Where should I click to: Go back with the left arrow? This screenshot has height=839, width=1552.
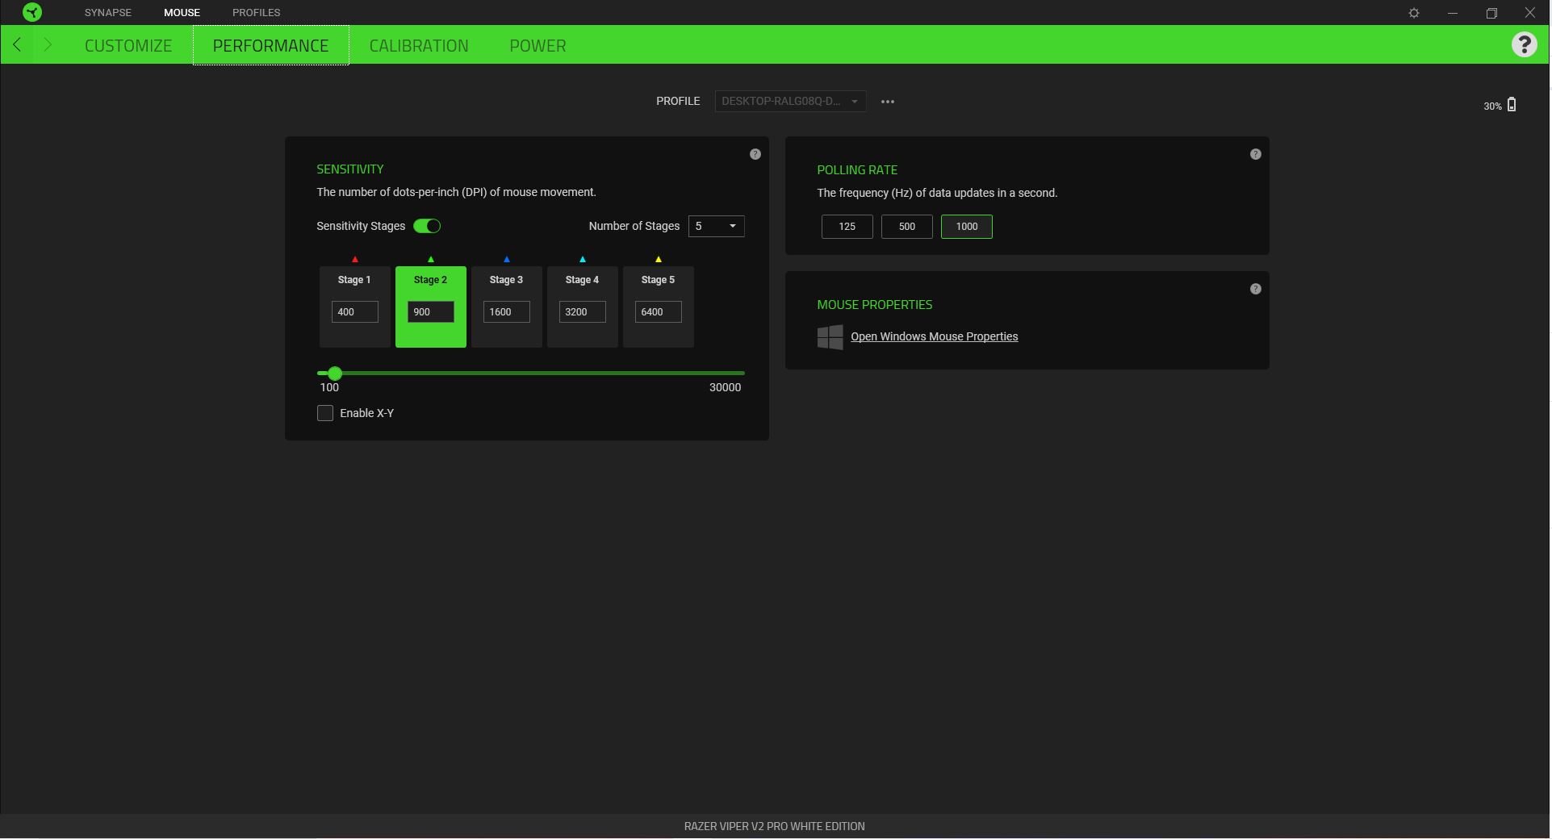(18, 45)
